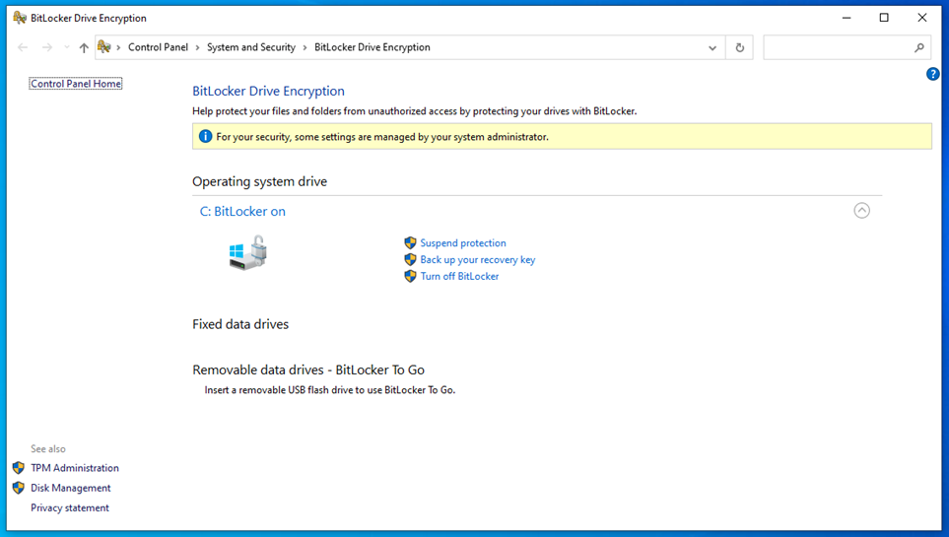Click the BitLocker drive icon with padlock
The width and height of the screenshot is (949, 537).
(248, 253)
